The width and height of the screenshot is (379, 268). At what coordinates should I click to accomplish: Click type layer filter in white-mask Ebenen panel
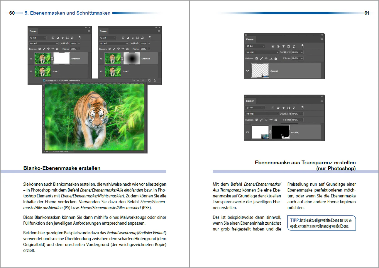pyautogui.click(x=62, y=38)
